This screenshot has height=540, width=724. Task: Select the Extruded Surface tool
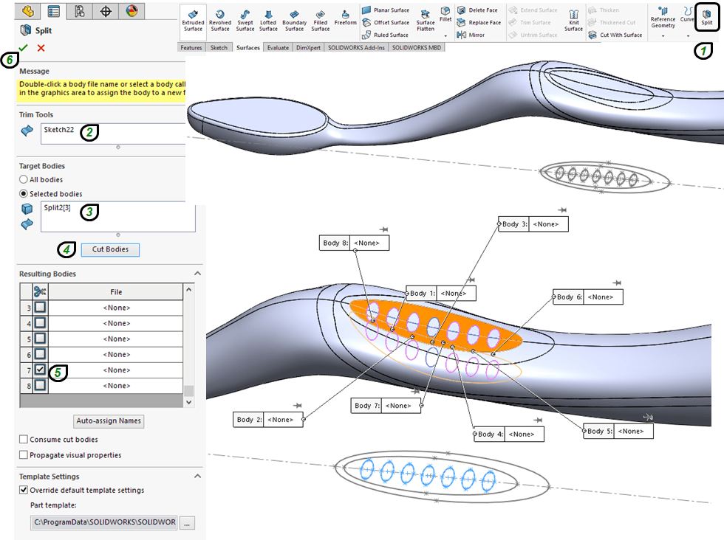193,19
